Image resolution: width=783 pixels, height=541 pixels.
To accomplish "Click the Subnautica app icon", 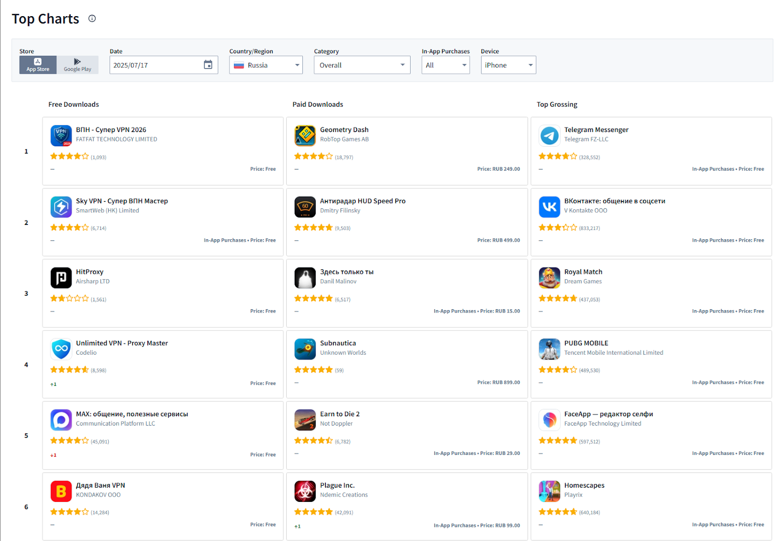I will [305, 349].
